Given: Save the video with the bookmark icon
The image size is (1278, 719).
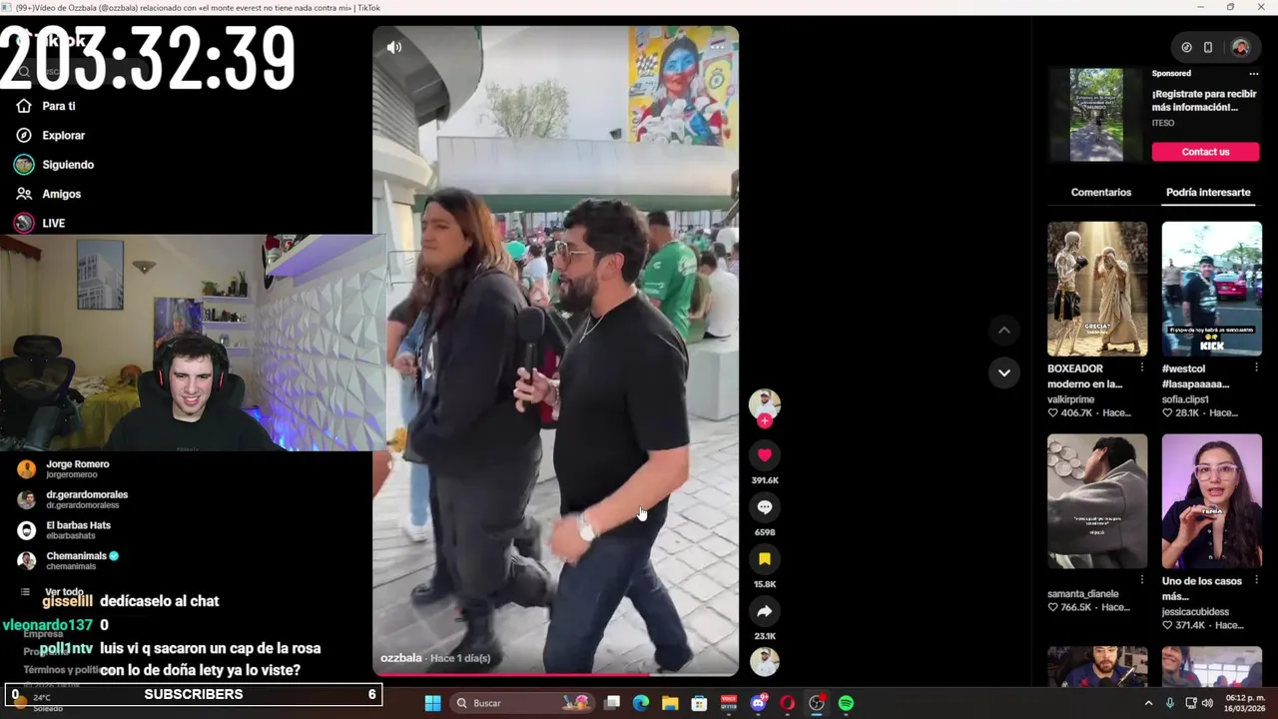Looking at the screenshot, I should (x=765, y=559).
